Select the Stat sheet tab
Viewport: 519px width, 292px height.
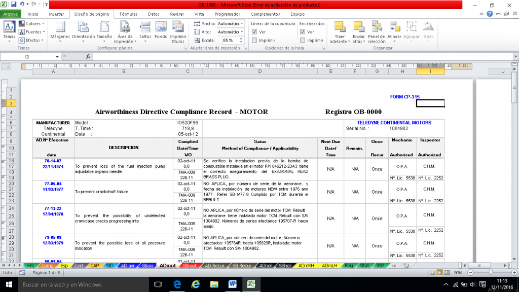(x=364, y=266)
